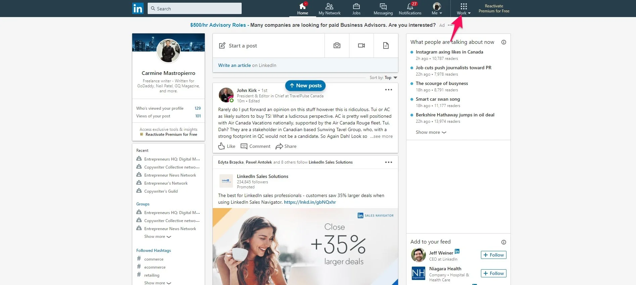636x285 pixels.
Task: Open the Work apps grid icon
Action: pos(463,6)
